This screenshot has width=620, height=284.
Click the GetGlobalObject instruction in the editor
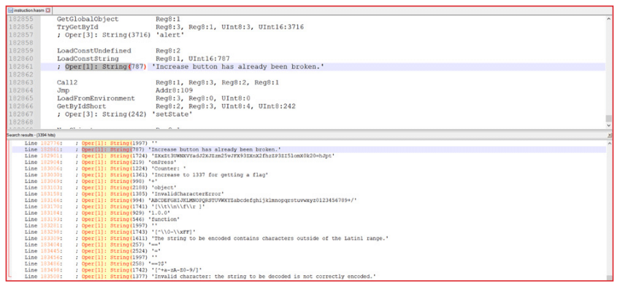coord(88,18)
